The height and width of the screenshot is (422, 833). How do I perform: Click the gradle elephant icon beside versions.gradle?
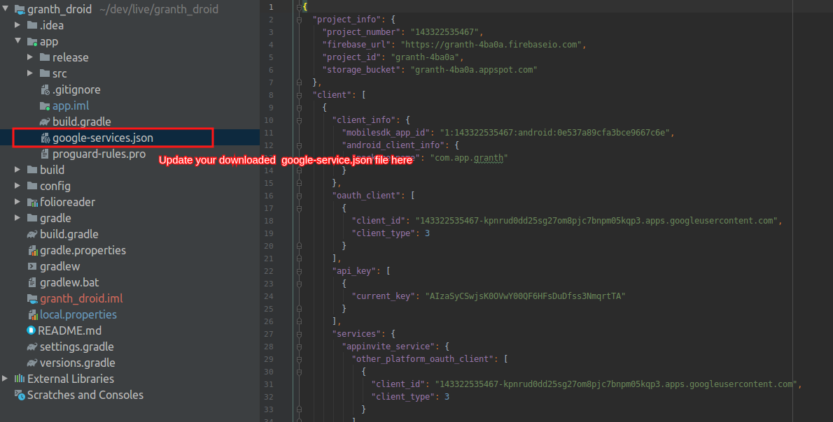click(x=32, y=363)
